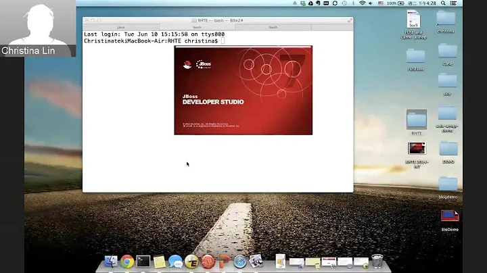The width and height of the screenshot is (487, 273).
Task: Select the FUSELab folder on desktop
Action: tap(415, 59)
